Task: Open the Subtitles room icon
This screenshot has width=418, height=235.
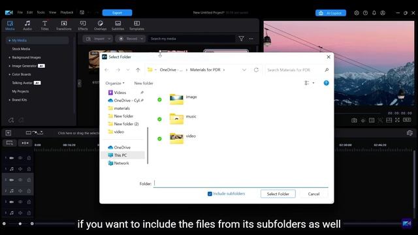Action: click(x=118, y=25)
